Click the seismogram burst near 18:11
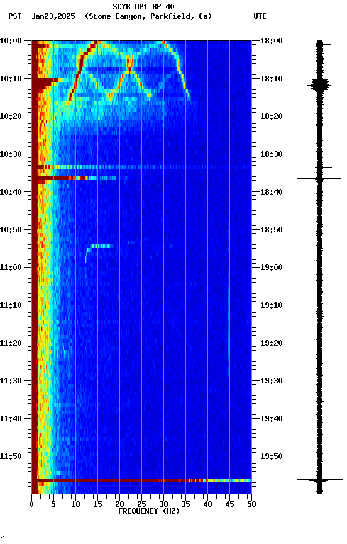 319,84
